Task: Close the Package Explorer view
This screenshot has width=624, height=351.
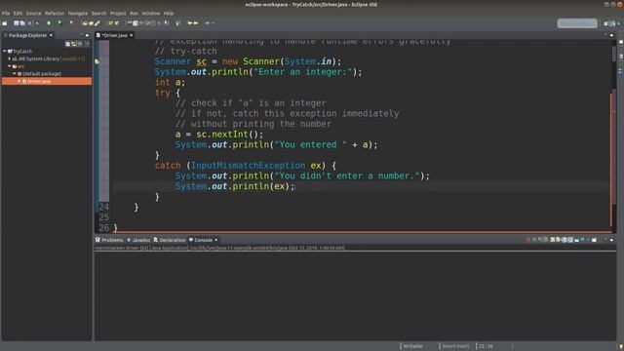Action: tap(51, 35)
